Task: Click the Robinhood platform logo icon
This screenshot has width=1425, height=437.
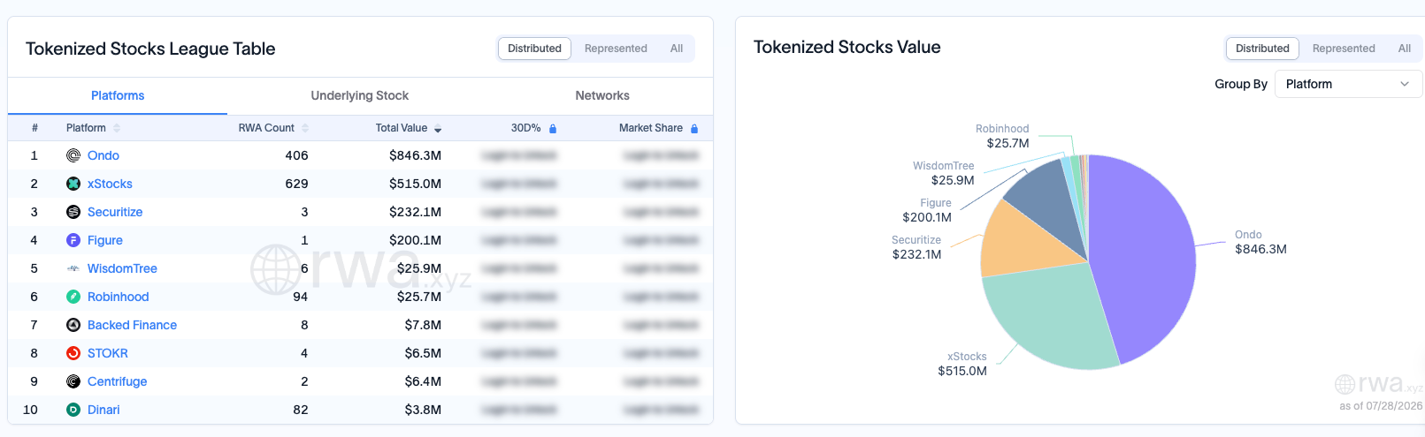Action: click(73, 297)
